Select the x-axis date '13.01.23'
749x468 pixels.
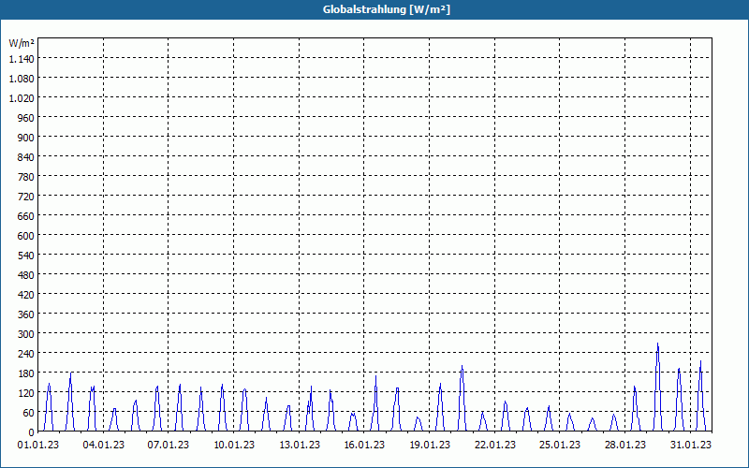(x=300, y=446)
